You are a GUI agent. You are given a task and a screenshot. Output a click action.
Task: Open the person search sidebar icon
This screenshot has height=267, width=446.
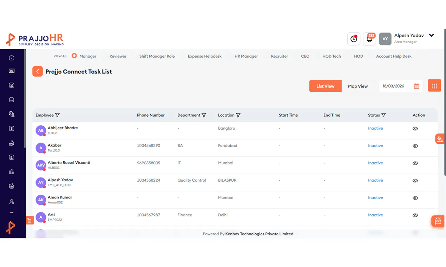pyautogui.click(x=12, y=202)
